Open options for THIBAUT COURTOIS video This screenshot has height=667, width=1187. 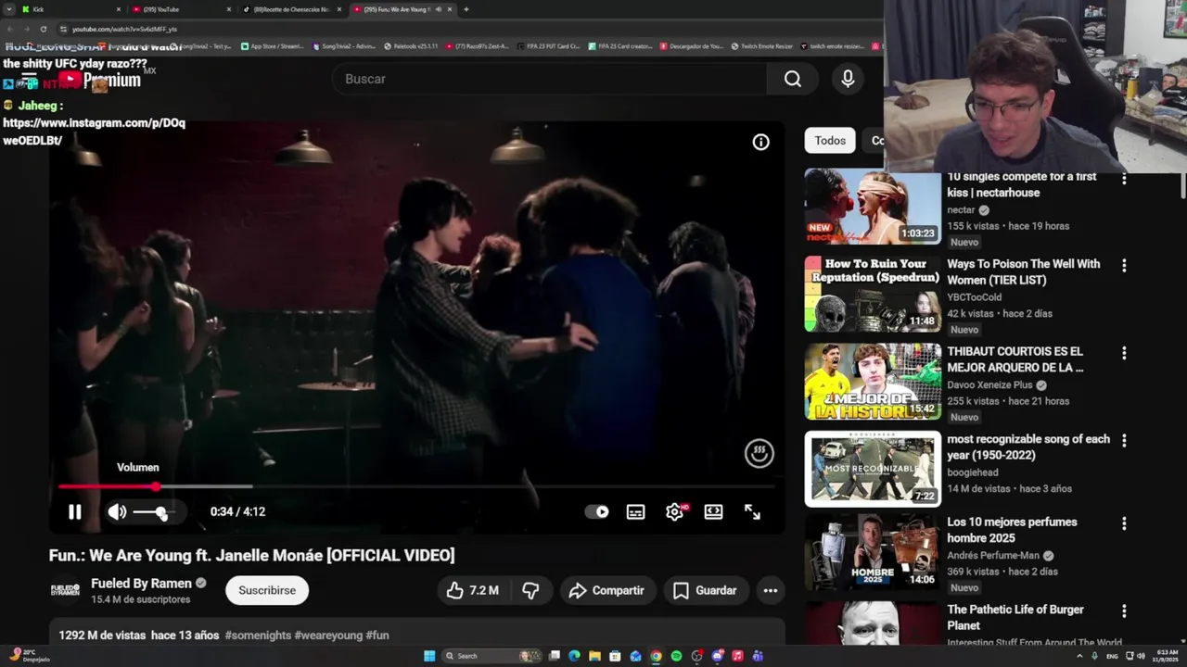coord(1124,353)
